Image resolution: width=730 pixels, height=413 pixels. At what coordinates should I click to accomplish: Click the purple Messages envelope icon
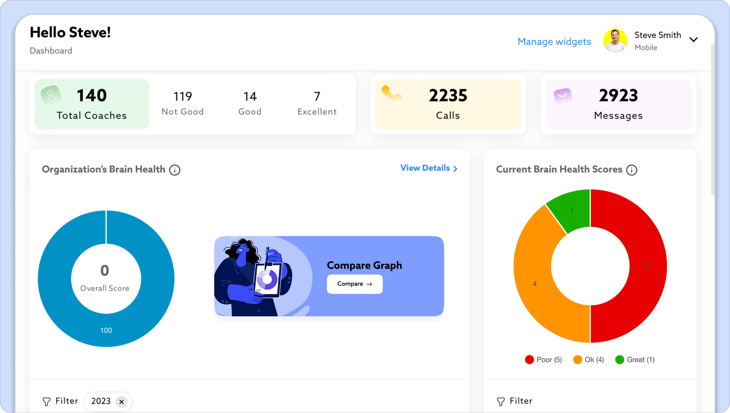tap(563, 96)
